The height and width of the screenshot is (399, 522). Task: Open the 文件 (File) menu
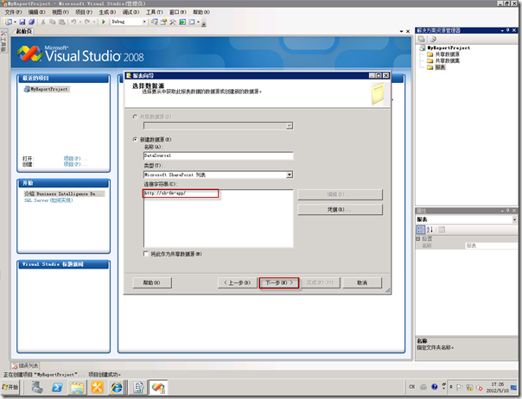click(x=13, y=12)
